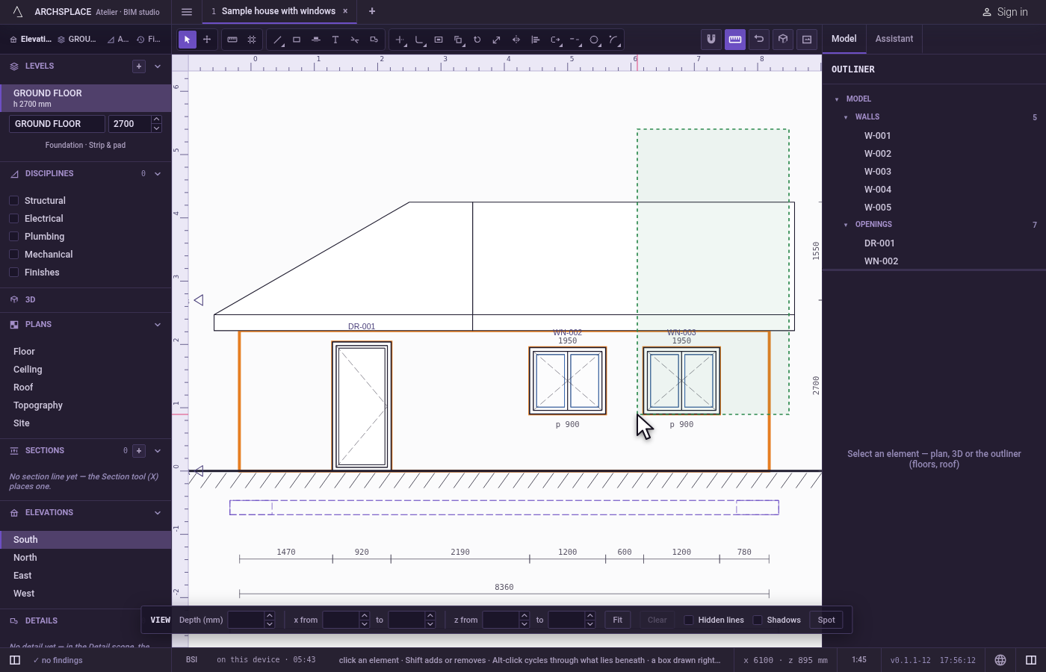Collapse the WALLS tree group

(846, 117)
